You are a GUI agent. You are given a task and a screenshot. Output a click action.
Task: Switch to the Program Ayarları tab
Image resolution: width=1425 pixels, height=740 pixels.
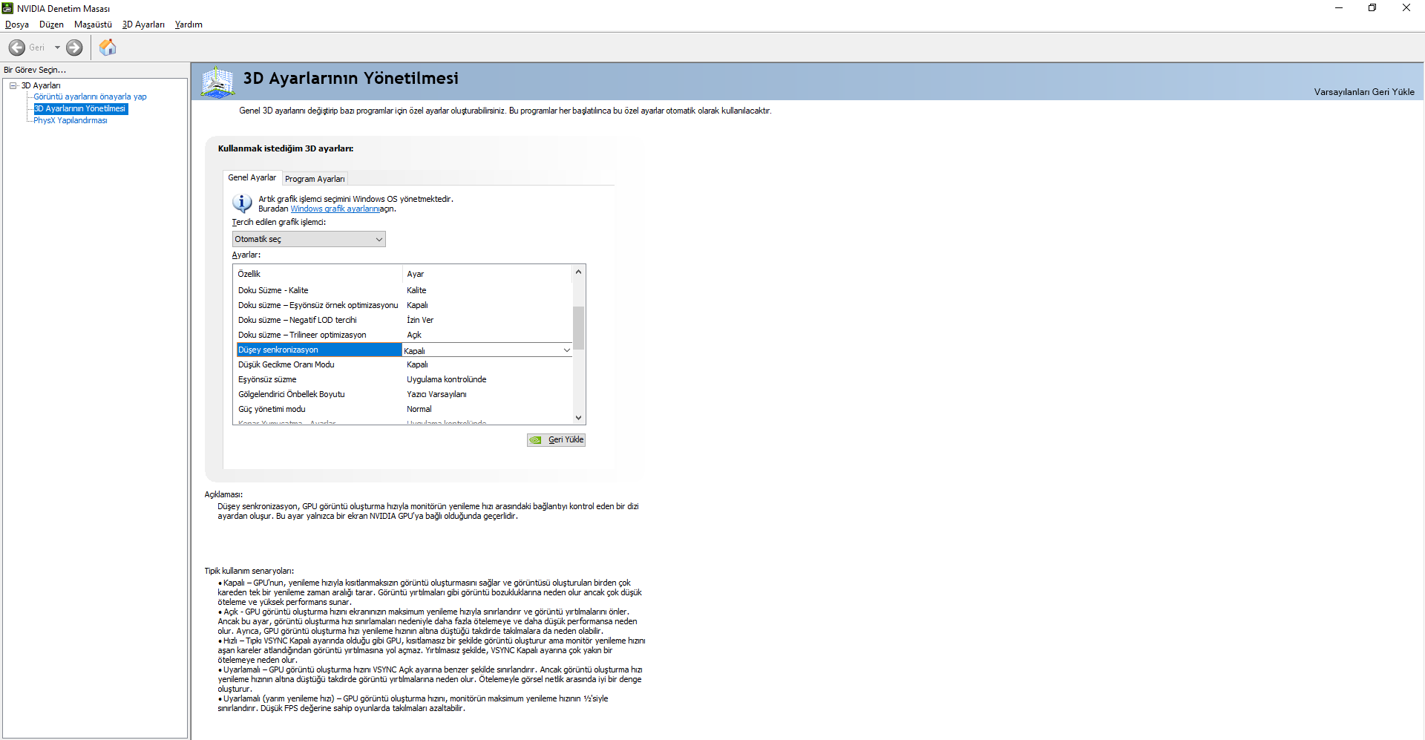pyautogui.click(x=315, y=179)
